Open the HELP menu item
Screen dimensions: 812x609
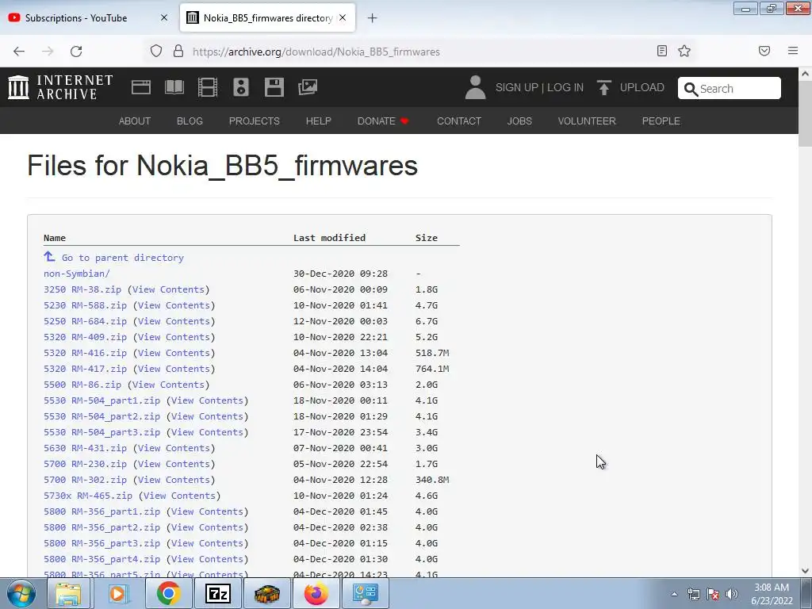pos(319,121)
